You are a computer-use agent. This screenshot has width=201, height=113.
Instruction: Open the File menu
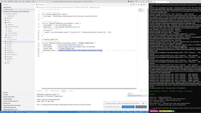point(2,2)
